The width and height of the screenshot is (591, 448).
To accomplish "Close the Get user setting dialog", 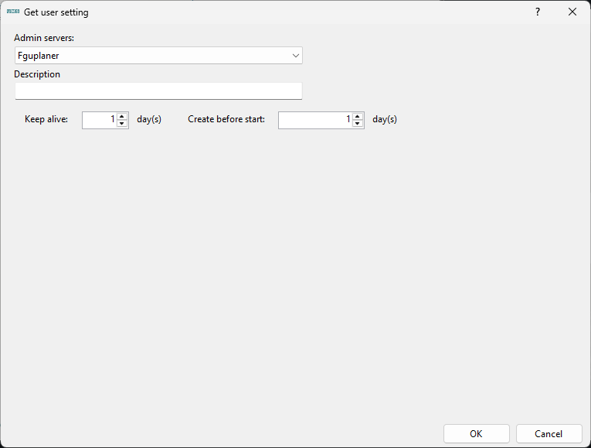I will tap(572, 12).
